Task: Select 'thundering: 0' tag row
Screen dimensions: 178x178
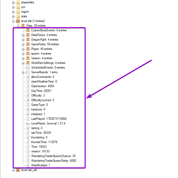Action: [x=39, y=137]
